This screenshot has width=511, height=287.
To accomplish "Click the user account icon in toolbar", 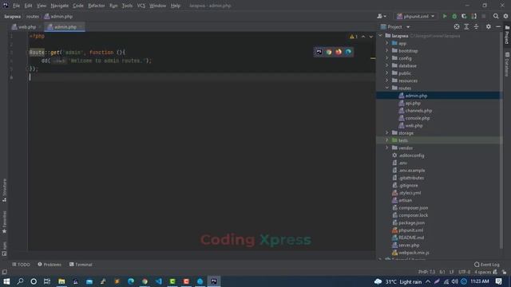I will 382,16.
